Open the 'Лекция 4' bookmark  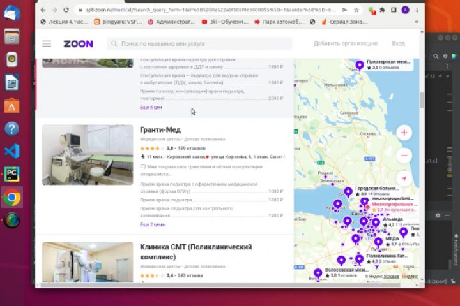click(65, 22)
